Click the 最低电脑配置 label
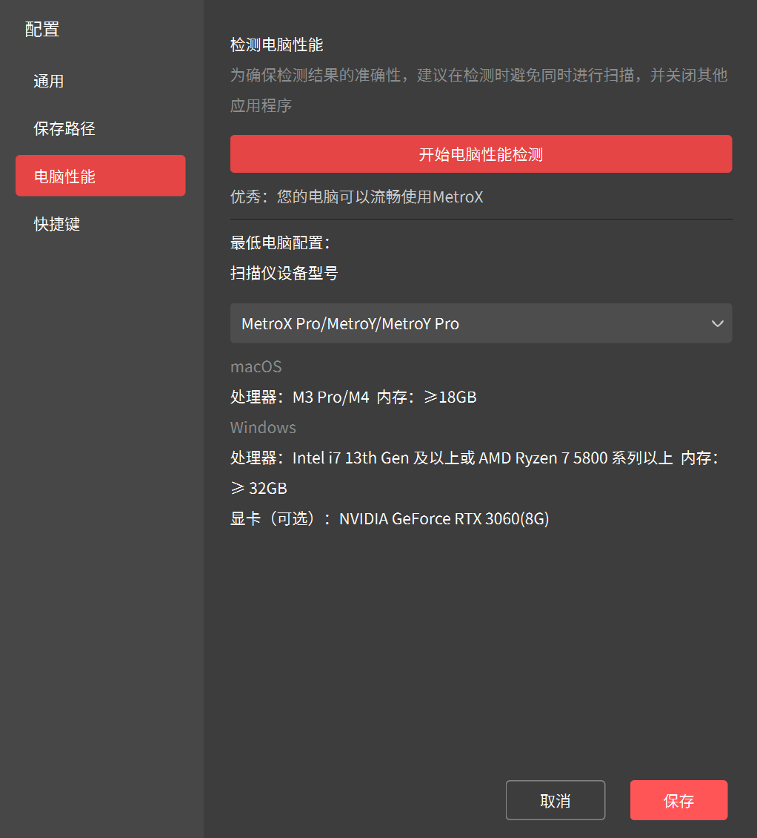 click(280, 243)
